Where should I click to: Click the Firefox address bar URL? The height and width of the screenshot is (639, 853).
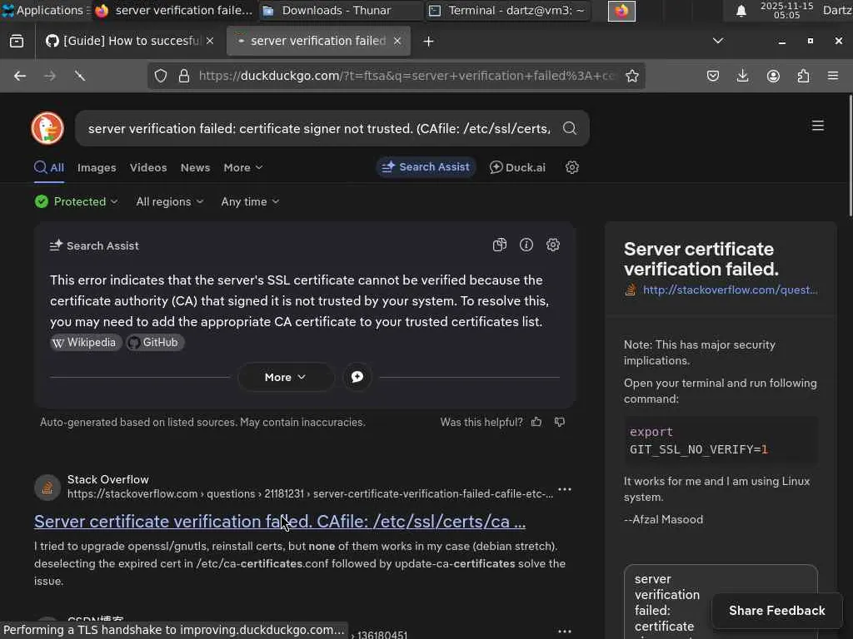(406, 76)
